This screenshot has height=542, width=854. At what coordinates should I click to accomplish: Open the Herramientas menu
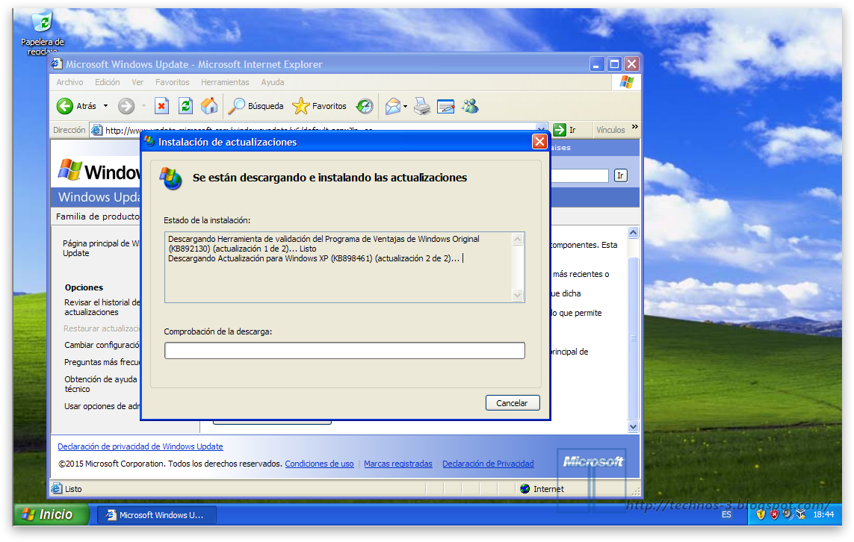click(225, 81)
